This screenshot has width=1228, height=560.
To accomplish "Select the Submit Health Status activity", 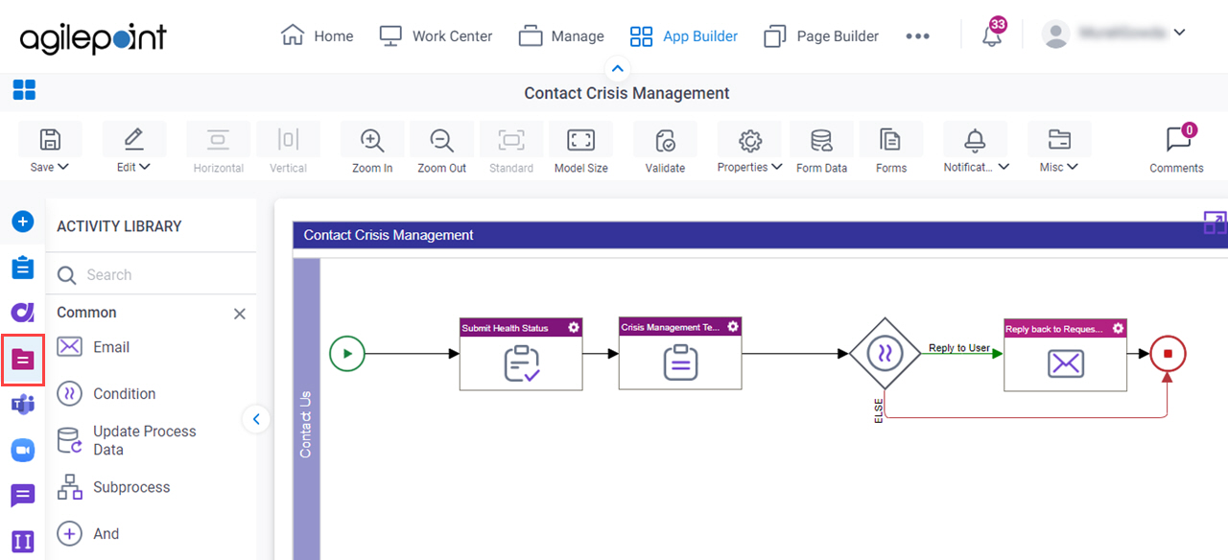I will [x=521, y=354].
